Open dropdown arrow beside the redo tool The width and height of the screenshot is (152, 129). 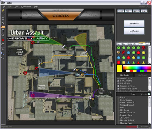(x=5, y=44)
